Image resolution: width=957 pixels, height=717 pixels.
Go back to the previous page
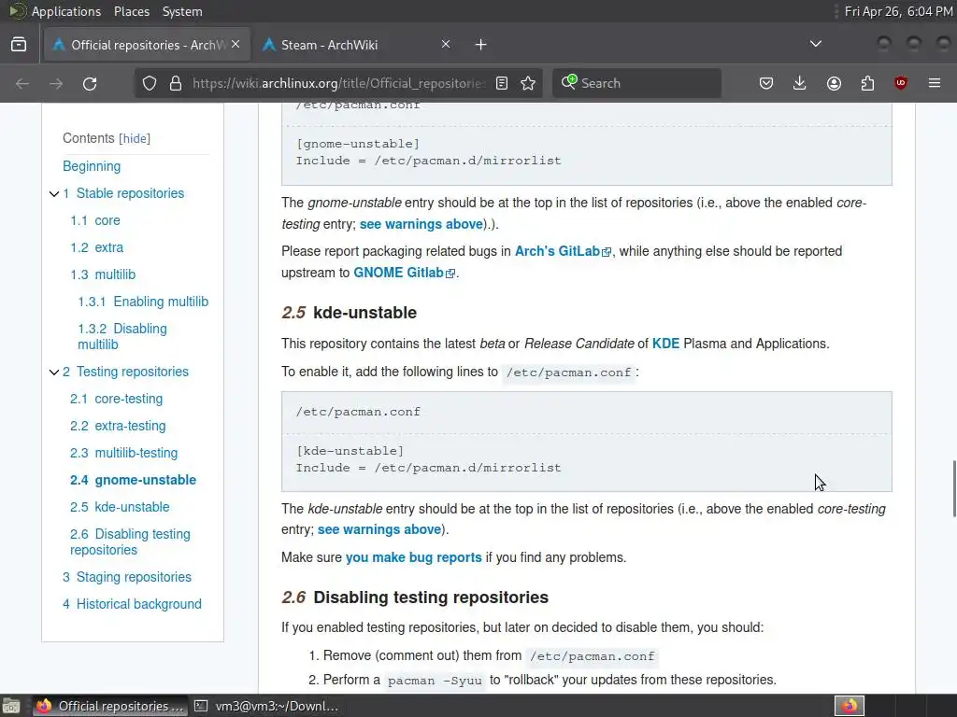click(x=22, y=83)
